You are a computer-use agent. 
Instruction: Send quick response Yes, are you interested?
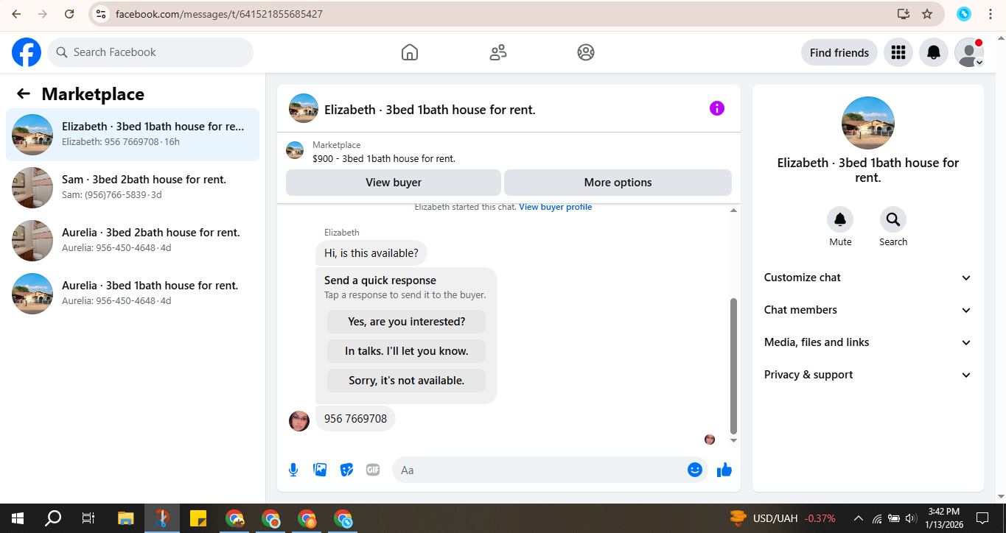point(407,322)
